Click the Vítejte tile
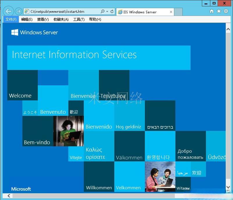 tap(76, 154)
